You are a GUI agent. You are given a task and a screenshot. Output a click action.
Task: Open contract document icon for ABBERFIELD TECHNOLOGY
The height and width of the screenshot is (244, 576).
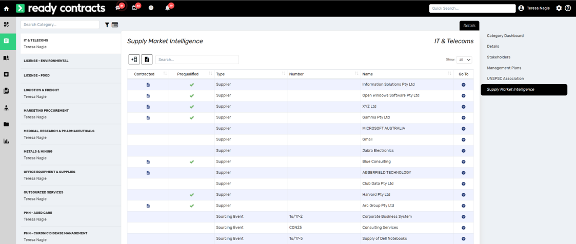point(148,173)
